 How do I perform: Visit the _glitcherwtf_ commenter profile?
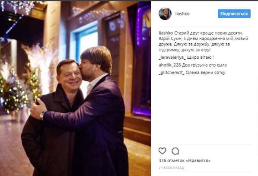pyautogui.click(x=172, y=73)
